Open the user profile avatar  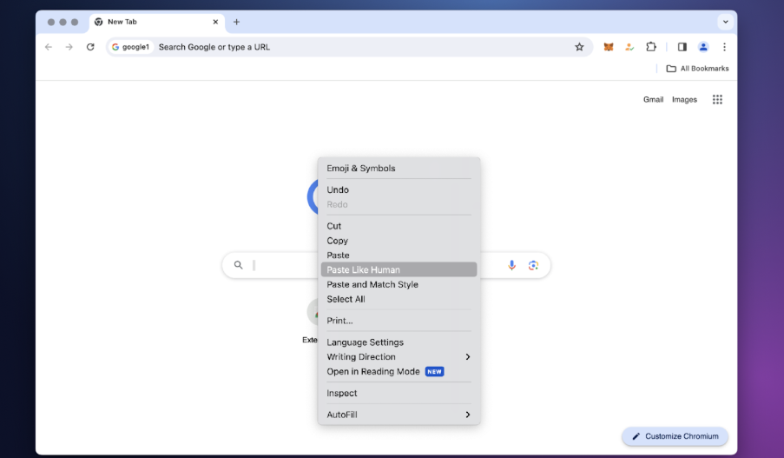[703, 47]
